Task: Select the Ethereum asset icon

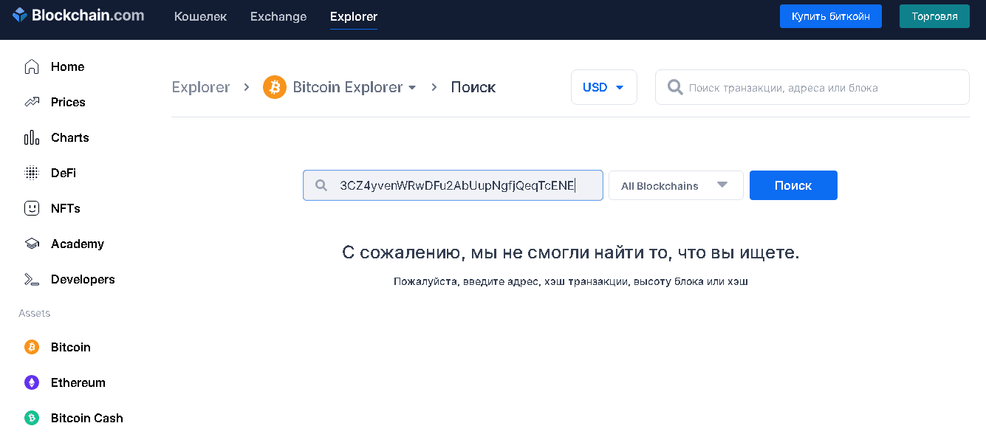Action: point(32,383)
